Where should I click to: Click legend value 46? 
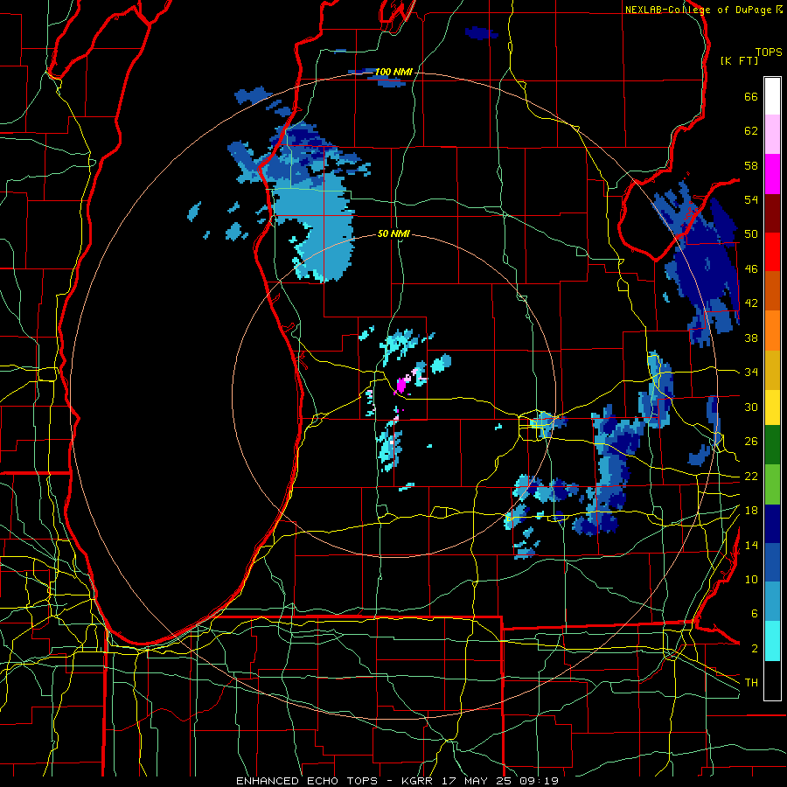[751, 269]
